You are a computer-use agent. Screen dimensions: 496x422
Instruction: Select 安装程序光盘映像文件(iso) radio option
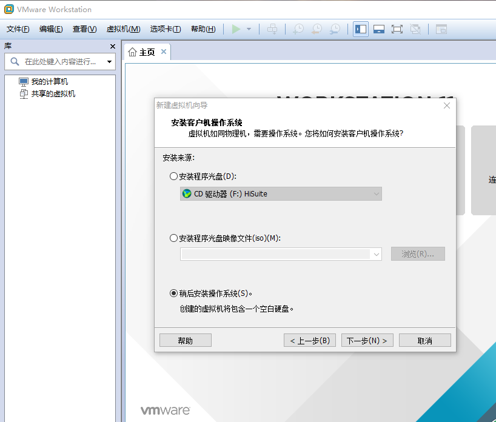[173, 238]
